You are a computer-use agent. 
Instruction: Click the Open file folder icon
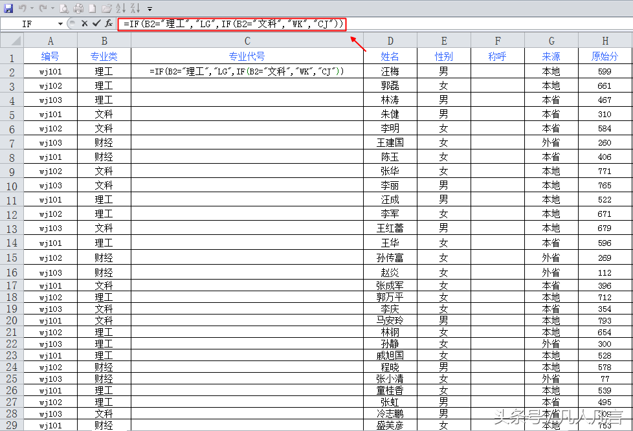click(107, 8)
